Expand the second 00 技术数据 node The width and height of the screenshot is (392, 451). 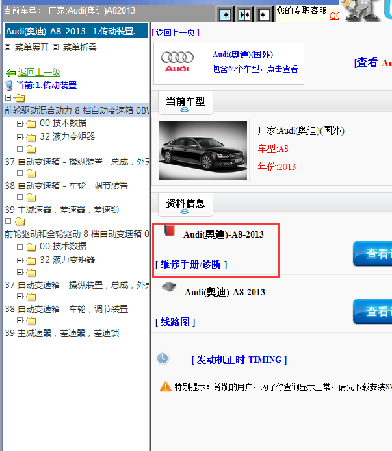click(x=20, y=247)
